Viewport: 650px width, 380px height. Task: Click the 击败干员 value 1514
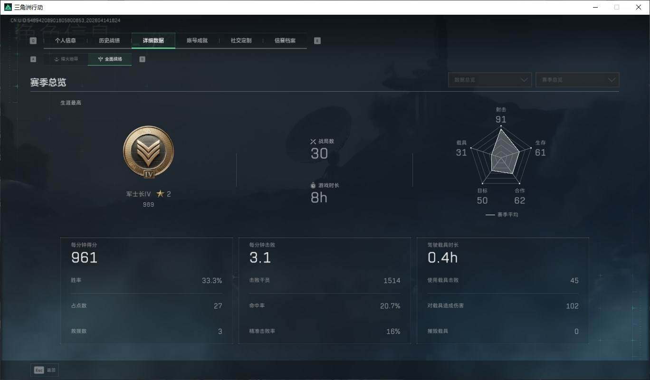[x=392, y=281]
